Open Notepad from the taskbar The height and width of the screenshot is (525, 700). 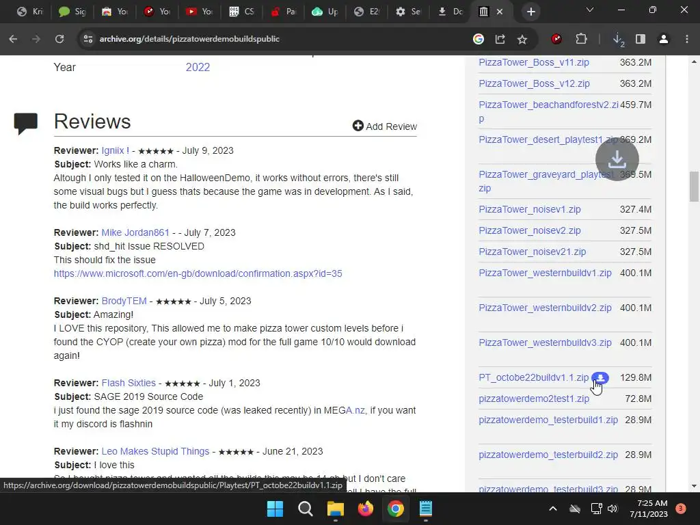(x=426, y=509)
